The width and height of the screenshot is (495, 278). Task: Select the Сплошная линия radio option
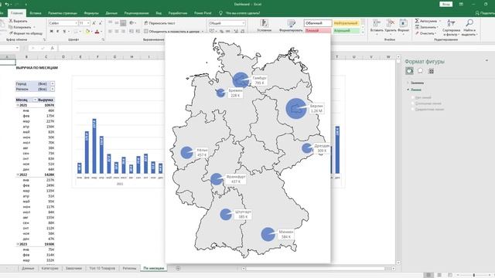point(412,103)
